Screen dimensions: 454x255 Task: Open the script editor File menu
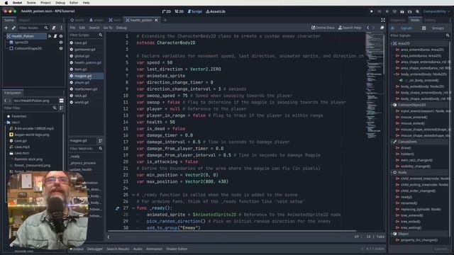pos(72,28)
